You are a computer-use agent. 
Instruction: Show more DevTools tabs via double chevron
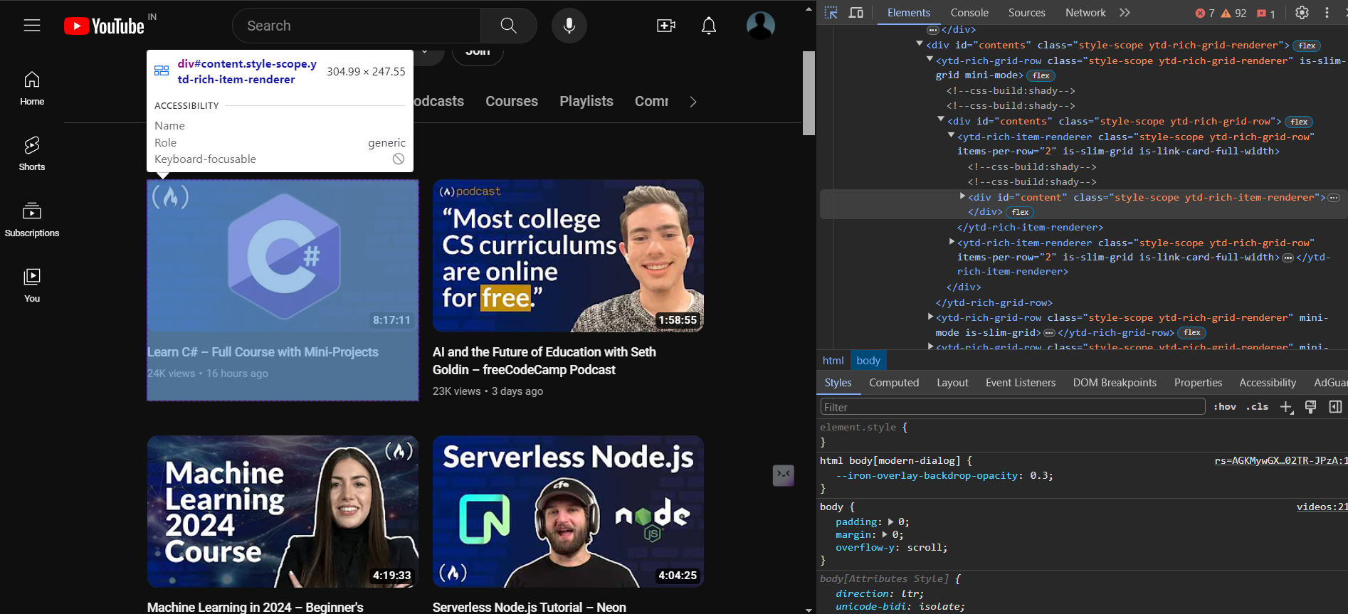[x=1125, y=13]
